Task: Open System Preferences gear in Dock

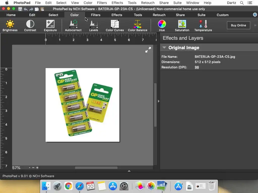Action: (x=124, y=186)
